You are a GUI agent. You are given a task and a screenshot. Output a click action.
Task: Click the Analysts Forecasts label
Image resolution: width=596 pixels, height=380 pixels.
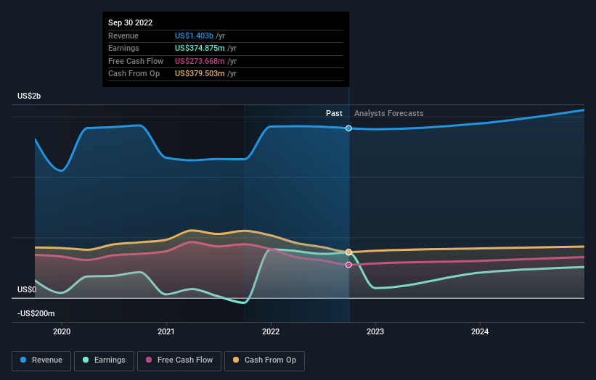389,113
